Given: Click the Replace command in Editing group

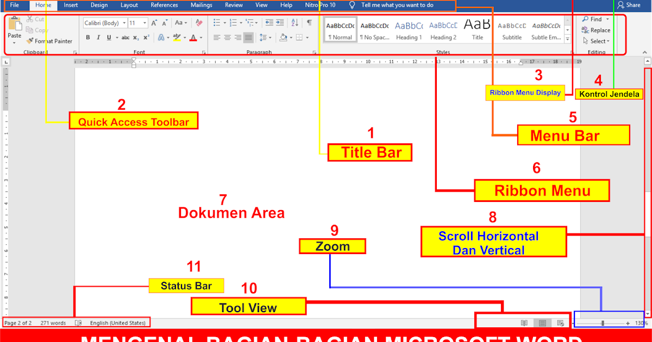Looking at the screenshot, I should 598,30.
